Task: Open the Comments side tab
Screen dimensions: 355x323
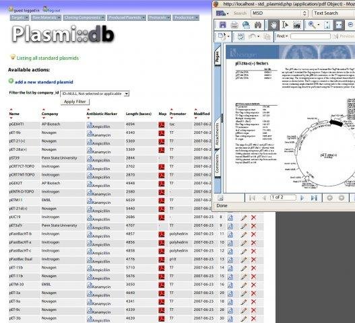Action: coord(217,164)
